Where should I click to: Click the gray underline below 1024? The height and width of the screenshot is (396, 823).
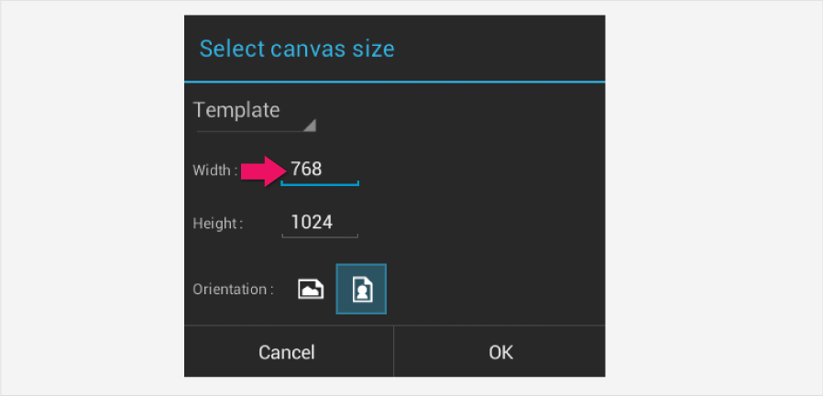[320, 236]
